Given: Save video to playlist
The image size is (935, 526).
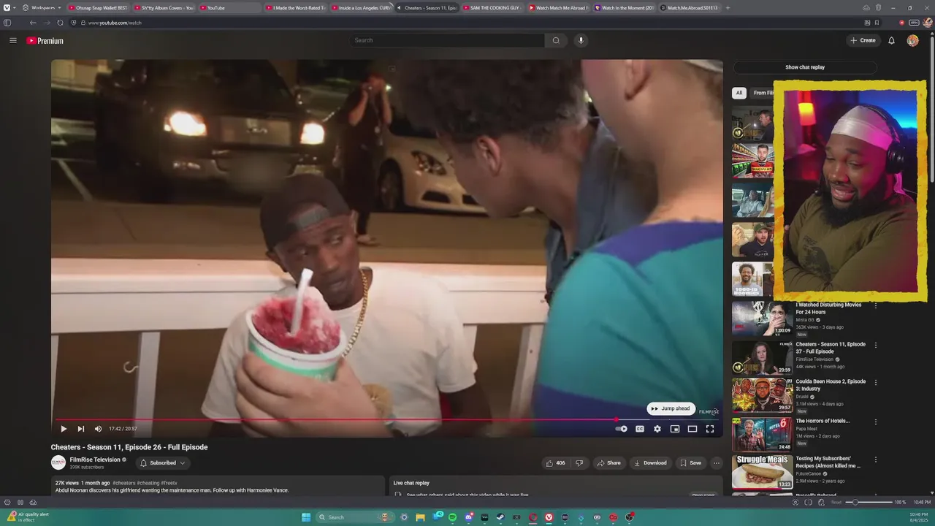Looking at the screenshot, I should pyautogui.click(x=690, y=462).
